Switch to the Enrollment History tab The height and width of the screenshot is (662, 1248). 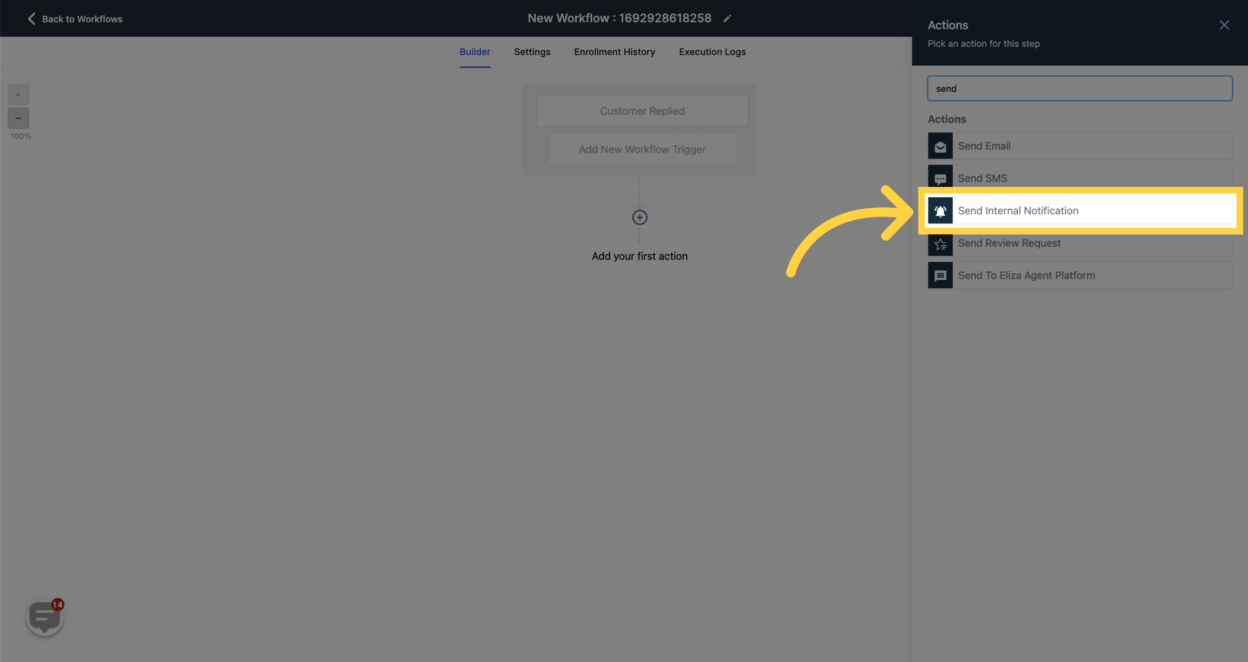615,52
